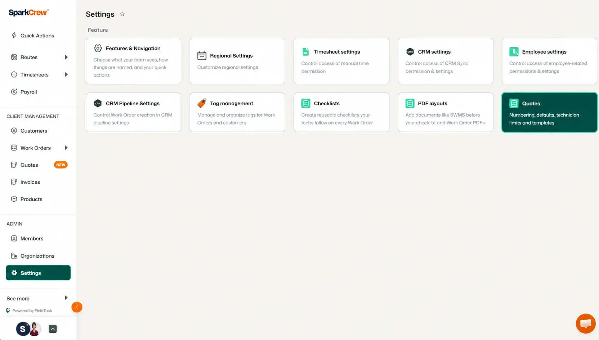Click the Invoices sidebar icon

coord(14,182)
